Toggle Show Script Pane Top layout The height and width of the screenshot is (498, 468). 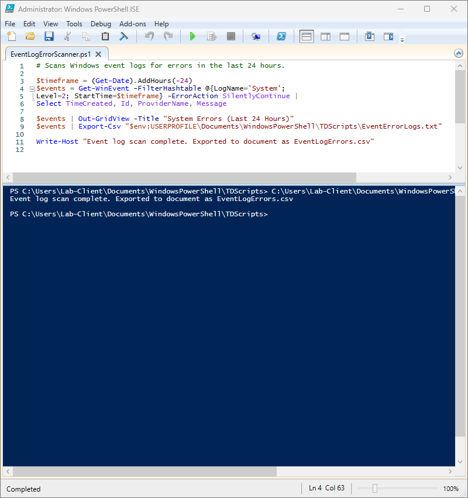click(306, 36)
